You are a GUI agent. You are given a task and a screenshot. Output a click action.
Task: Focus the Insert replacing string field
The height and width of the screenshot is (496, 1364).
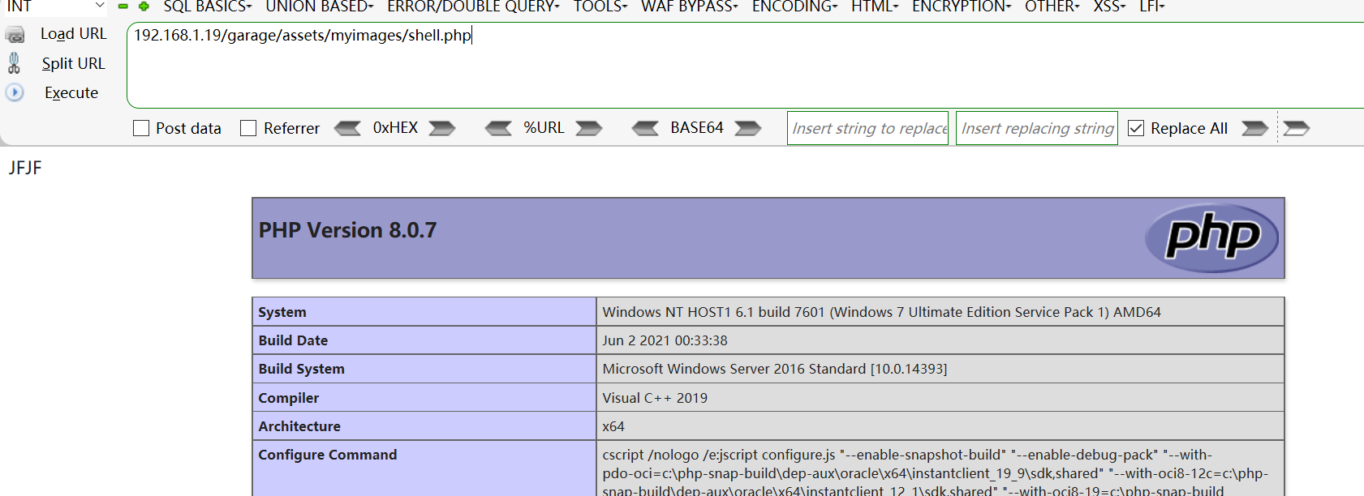point(1037,128)
